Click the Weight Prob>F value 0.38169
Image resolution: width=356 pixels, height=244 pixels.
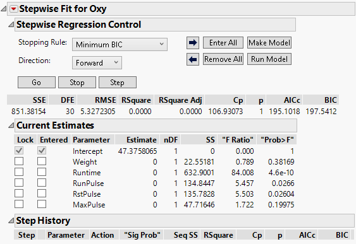(281, 162)
